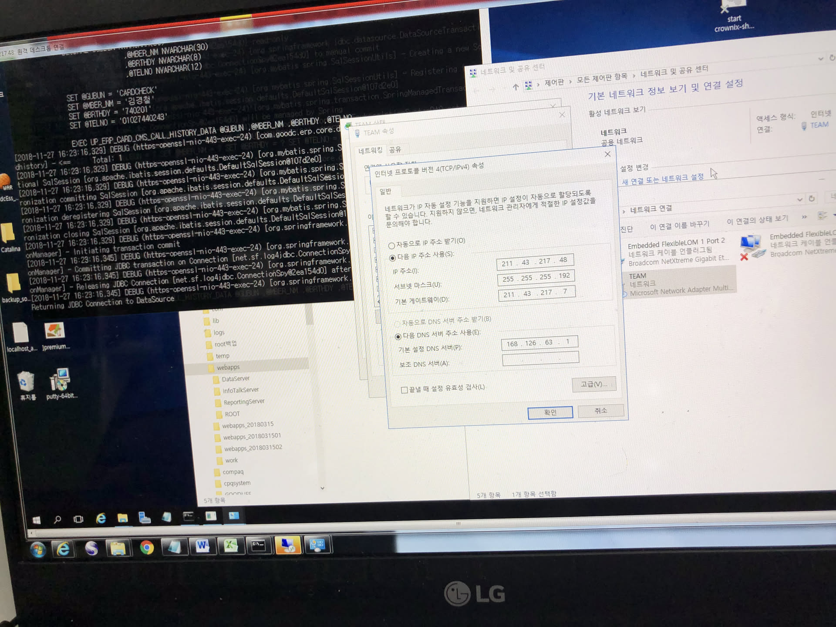This screenshot has height=627, width=836.
Task: Click Internet Explorer icon in remote taskbar
Action: pos(101,519)
